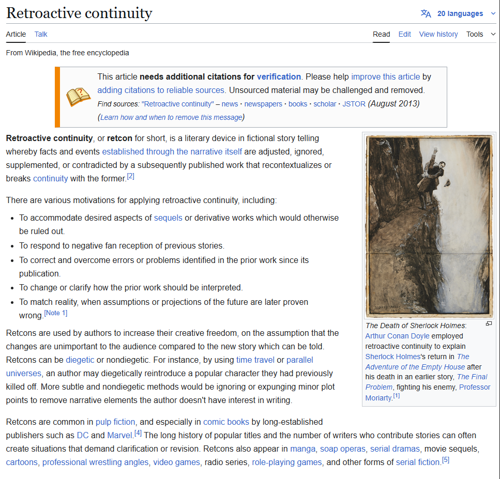Screen dimensions: 500x479
Task: Open adding citations to reliable sources link
Action: click(161, 90)
